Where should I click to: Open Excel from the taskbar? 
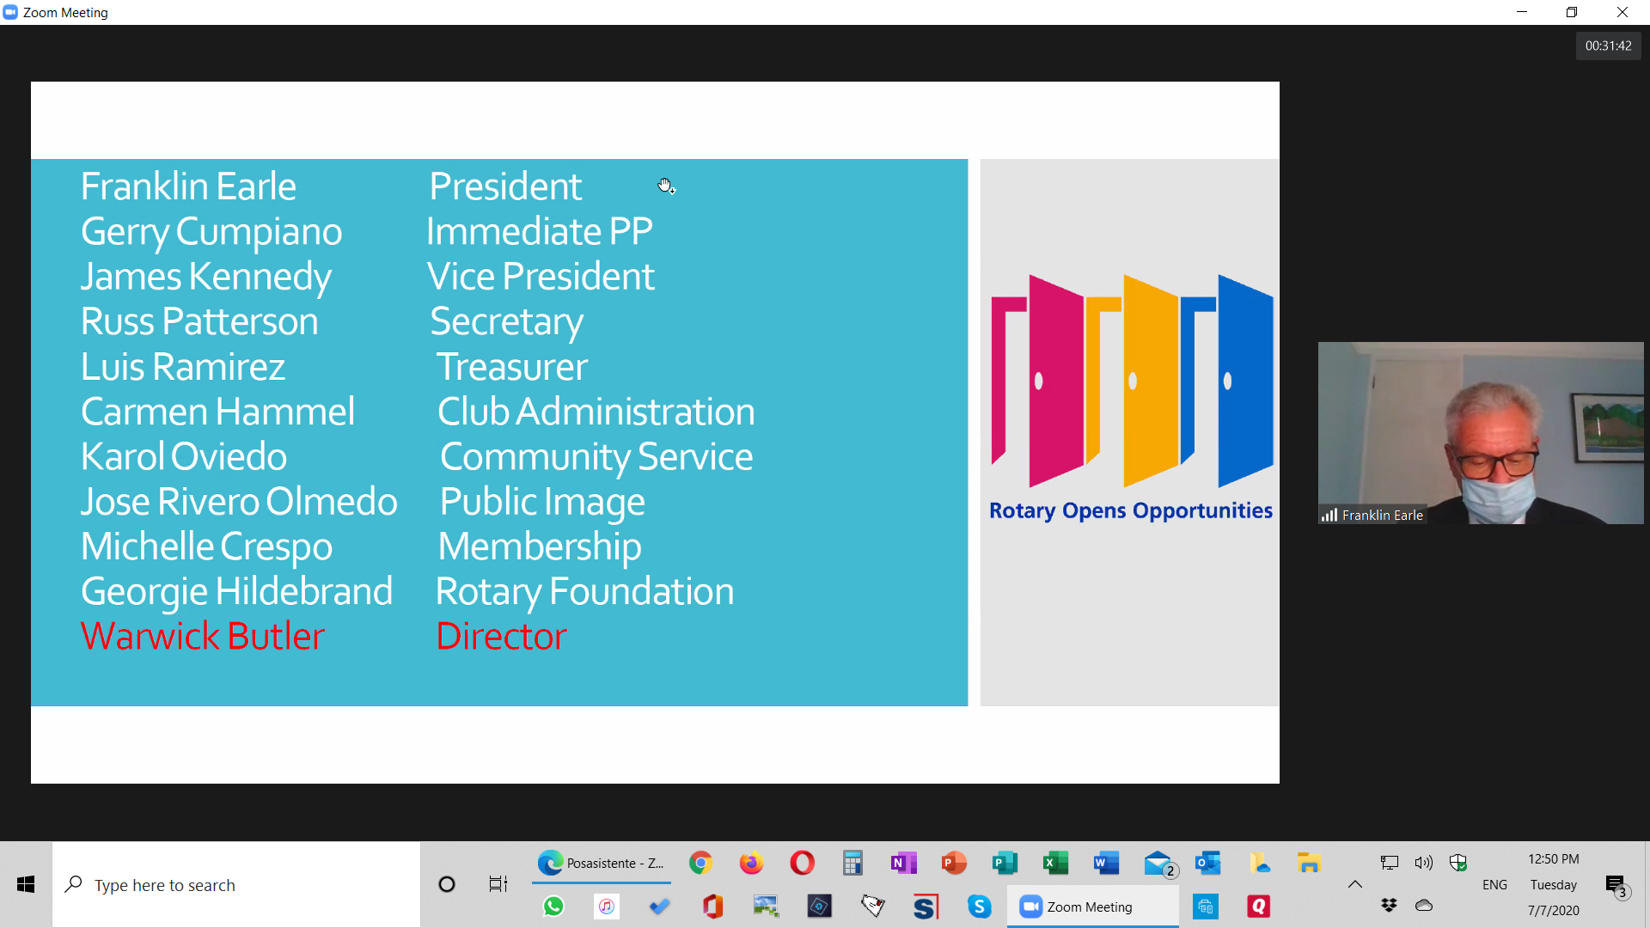tap(1055, 863)
